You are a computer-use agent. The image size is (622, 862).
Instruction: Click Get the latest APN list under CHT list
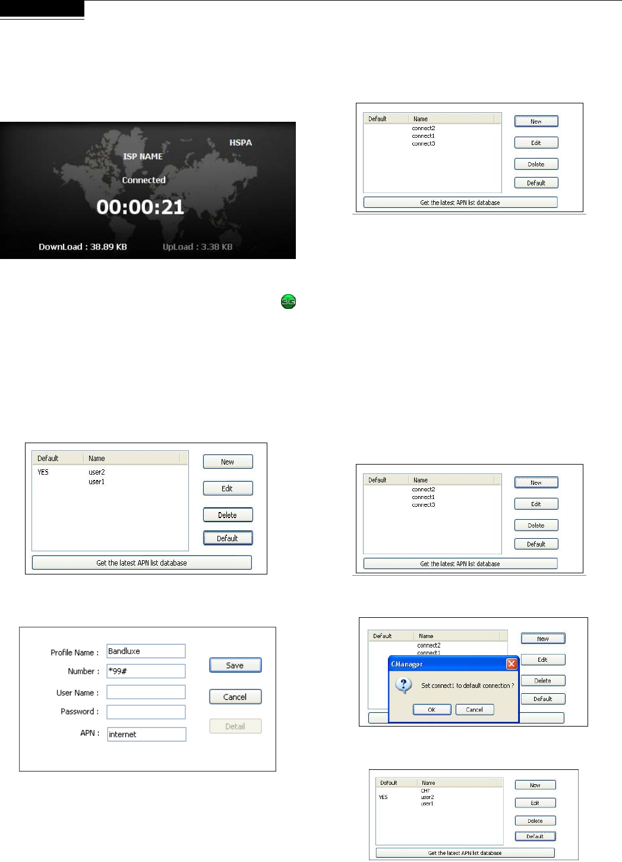465,852
